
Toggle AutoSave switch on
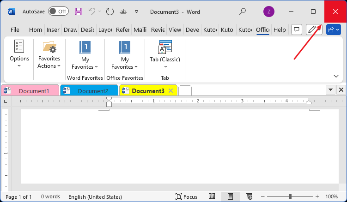(x=58, y=11)
